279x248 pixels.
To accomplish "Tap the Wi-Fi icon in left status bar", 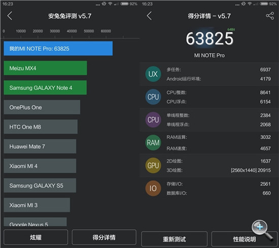I will point(110,4).
